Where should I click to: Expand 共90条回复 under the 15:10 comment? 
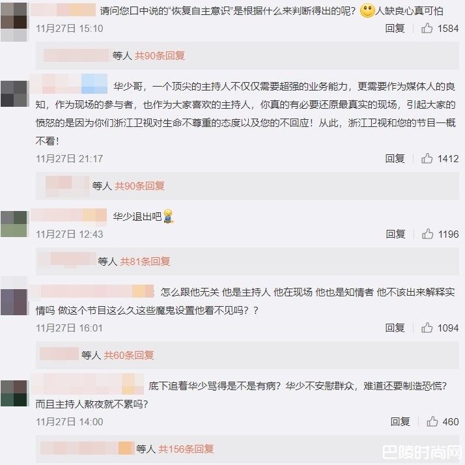click(x=160, y=55)
